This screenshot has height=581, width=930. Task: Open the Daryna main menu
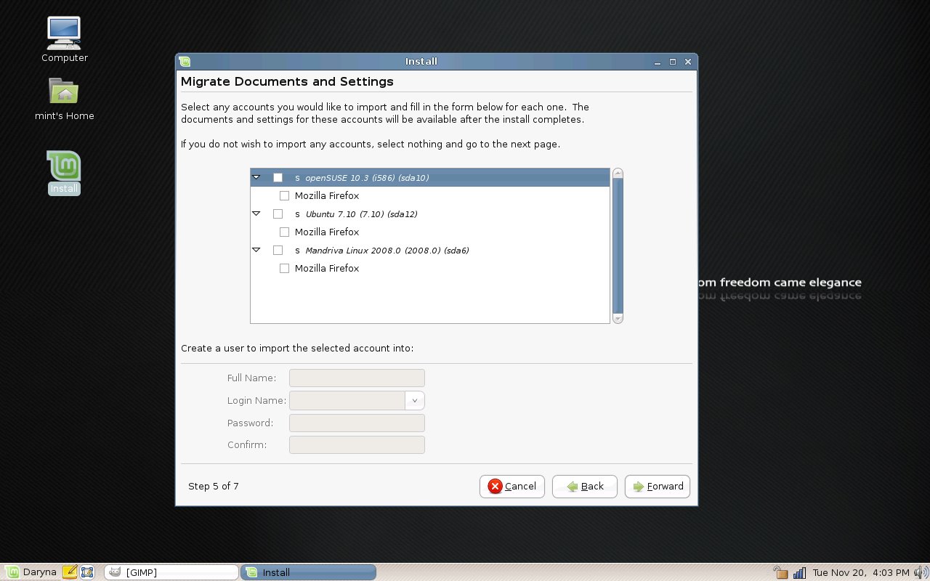point(31,572)
